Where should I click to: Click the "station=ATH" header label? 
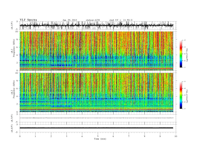tap(93, 20)
